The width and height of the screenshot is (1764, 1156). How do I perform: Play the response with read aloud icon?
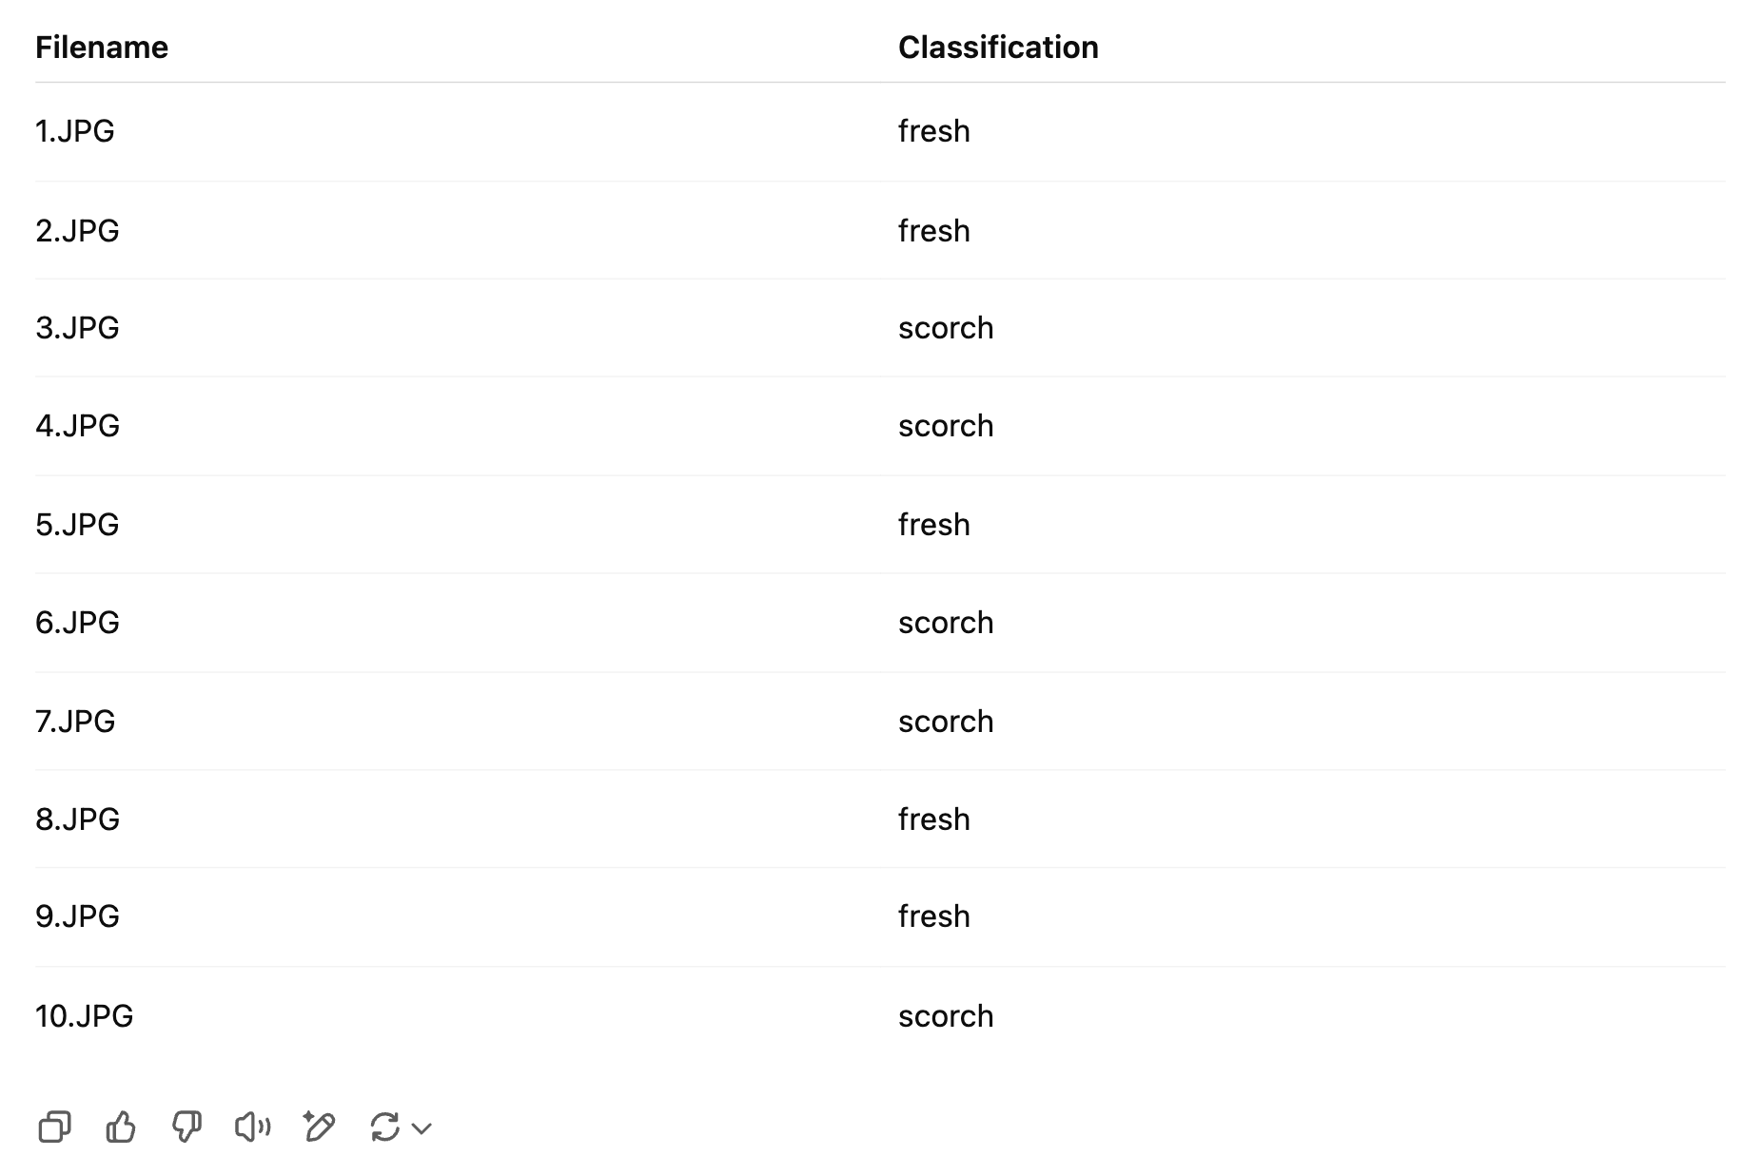click(252, 1127)
